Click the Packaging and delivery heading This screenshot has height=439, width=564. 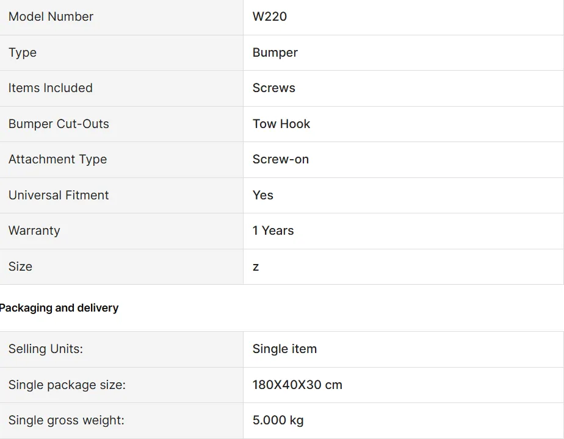[59, 308]
